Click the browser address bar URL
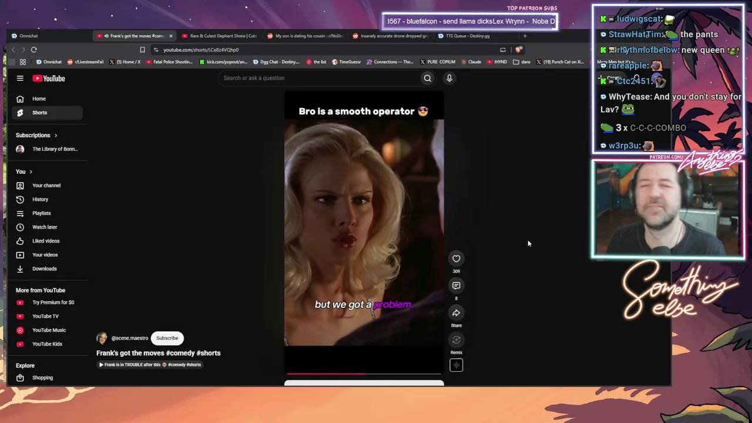This screenshot has width=752, height=423. [201, 50]
